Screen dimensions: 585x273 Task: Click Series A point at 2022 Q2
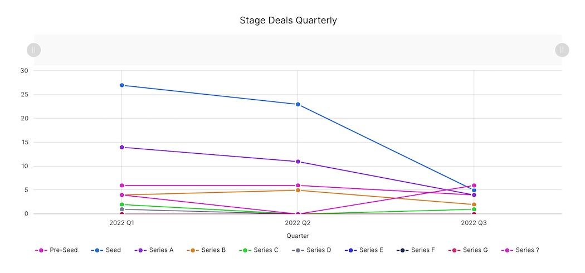(298, 162)
